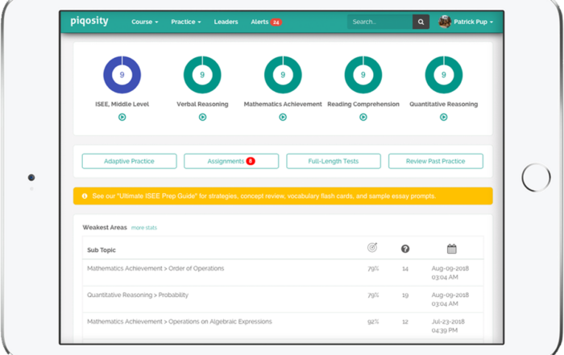Screen dimensions: 564x355
Task: Click Patrick Pup's avatar picture
Action: coord(445,22)
